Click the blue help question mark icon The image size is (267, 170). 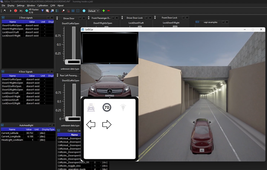point(84,11)
